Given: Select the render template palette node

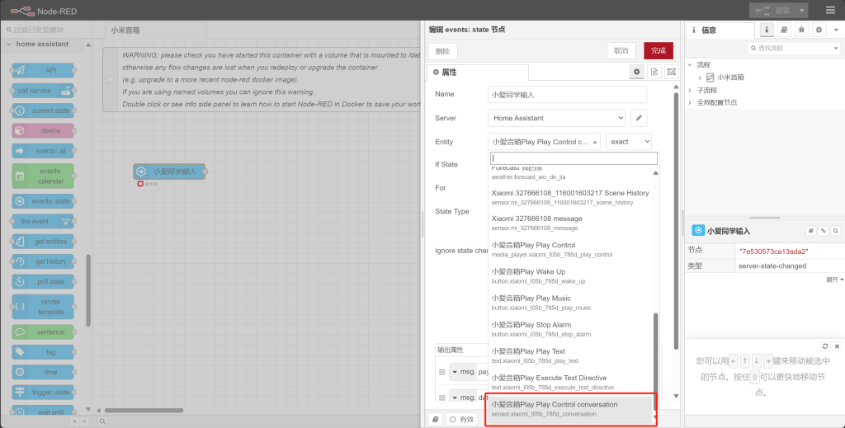Looking at the screenshot, I should [43, 307].
